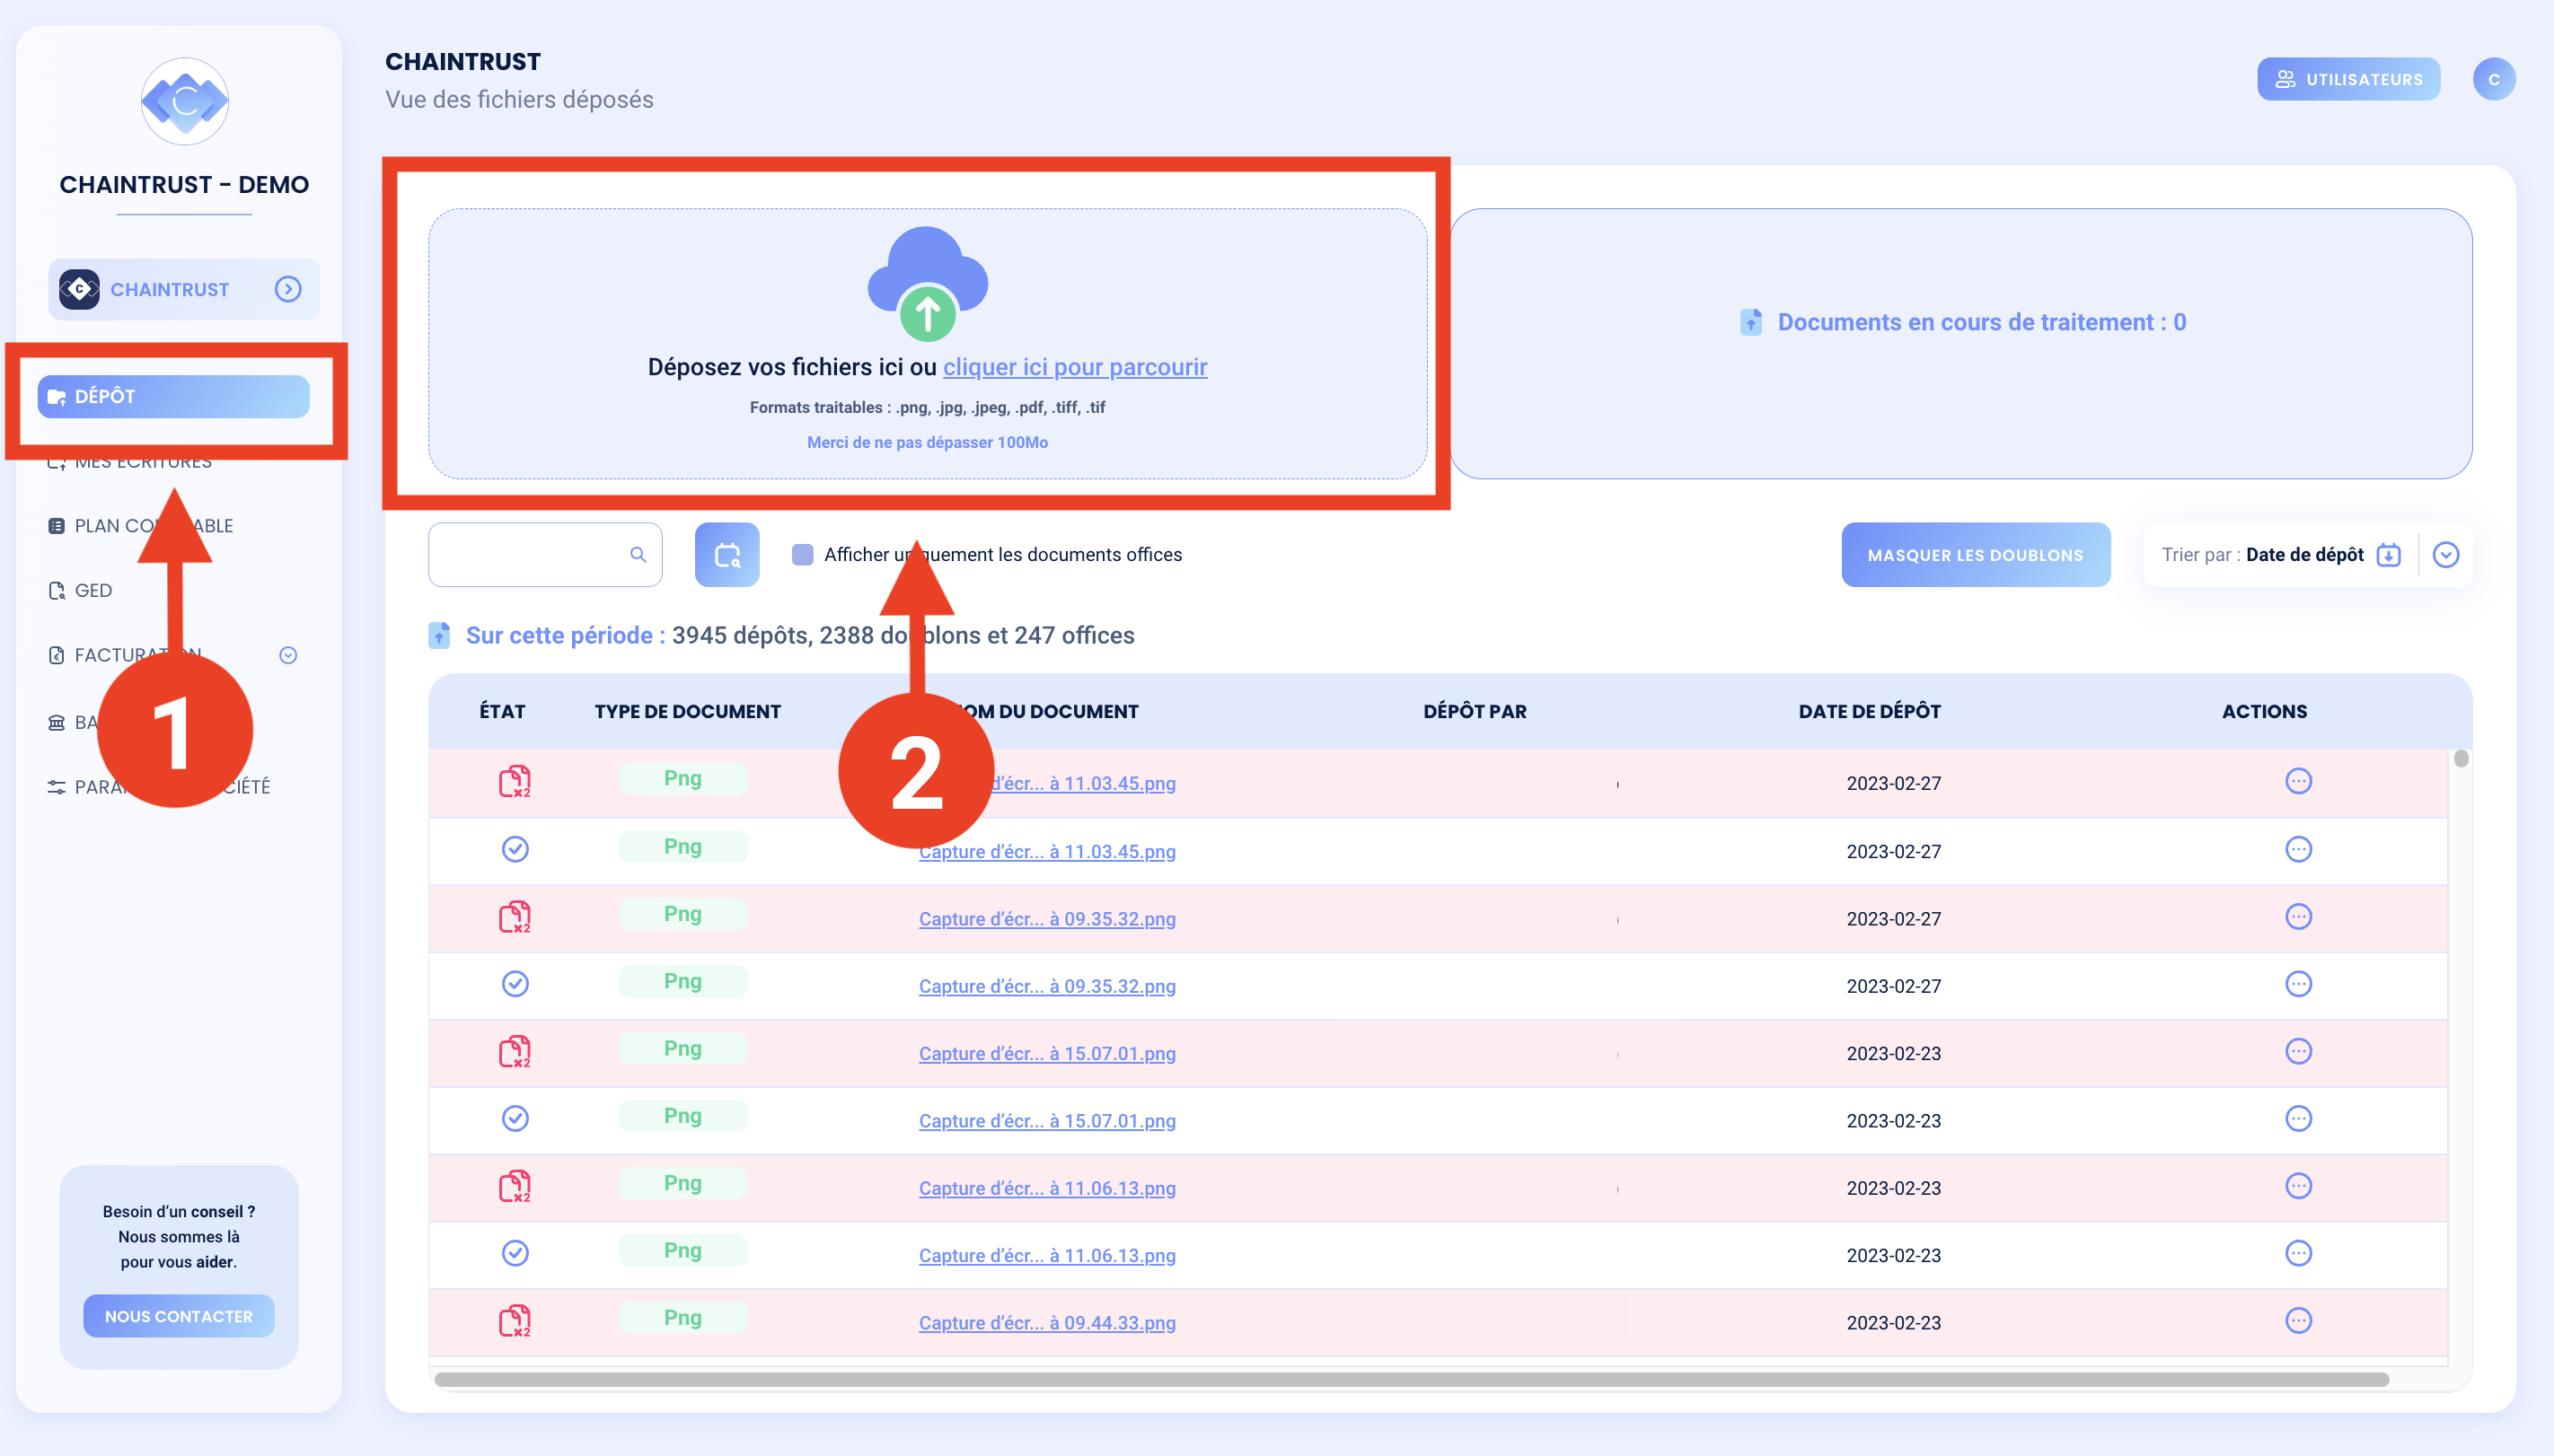The width and height of the screenshot is (2554, 1456).
Task: Click the bank icon in the sidebar
Action: 57,722
